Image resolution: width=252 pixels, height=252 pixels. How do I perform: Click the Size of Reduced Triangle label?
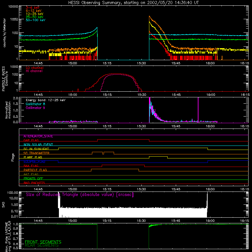pos(80,195)
